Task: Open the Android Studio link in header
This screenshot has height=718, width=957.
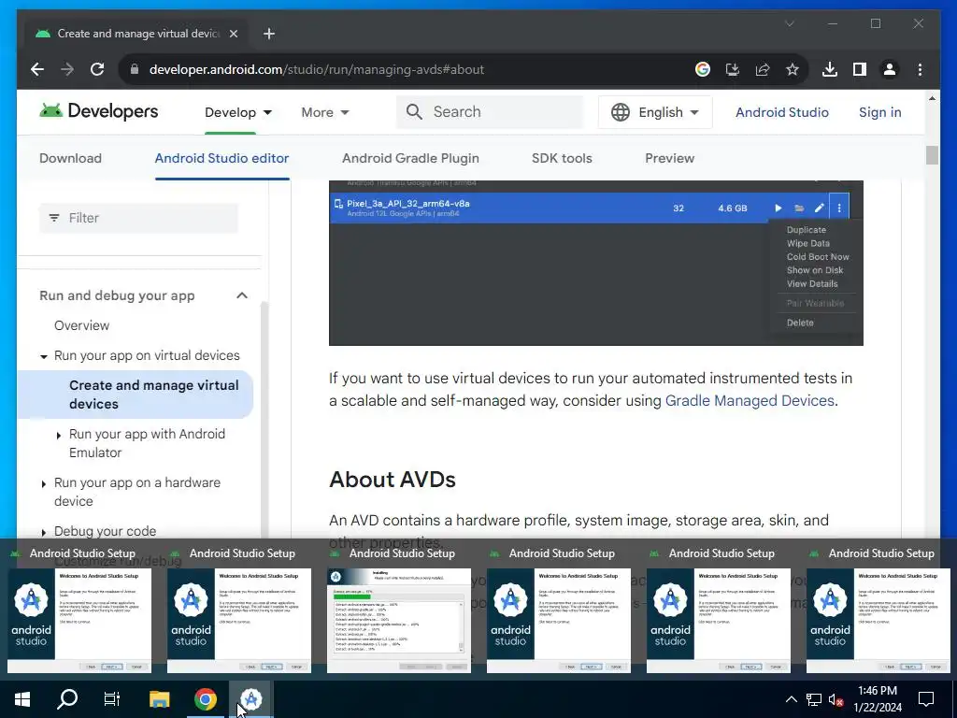Action: tap(782, 112)
